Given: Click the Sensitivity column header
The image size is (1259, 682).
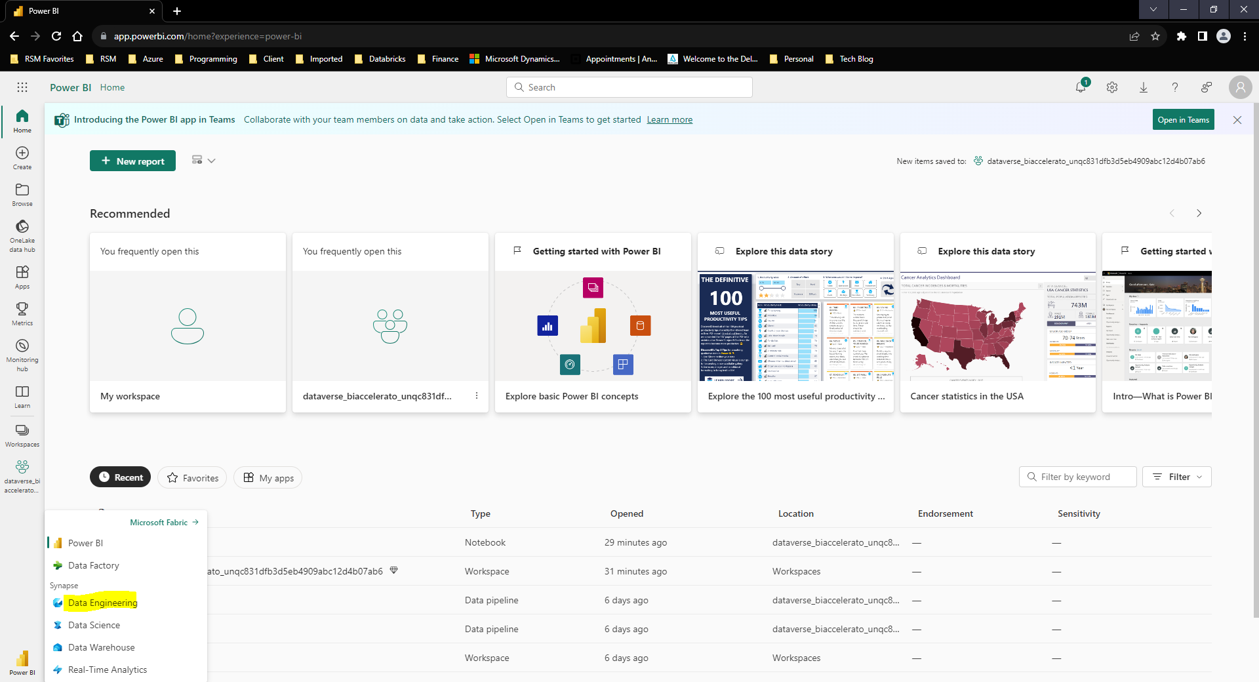Looking at the screenshot, I should pyautogui.click(x=1079, y=513).
